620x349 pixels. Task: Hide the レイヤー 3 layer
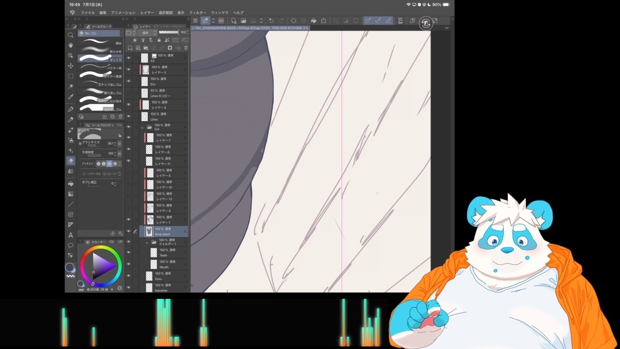coord(128,70)
